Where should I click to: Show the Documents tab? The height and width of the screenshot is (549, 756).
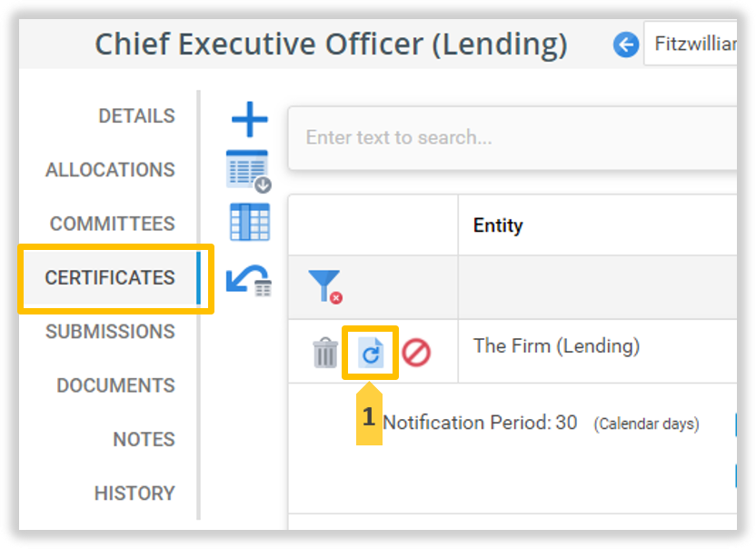[115, 385]
